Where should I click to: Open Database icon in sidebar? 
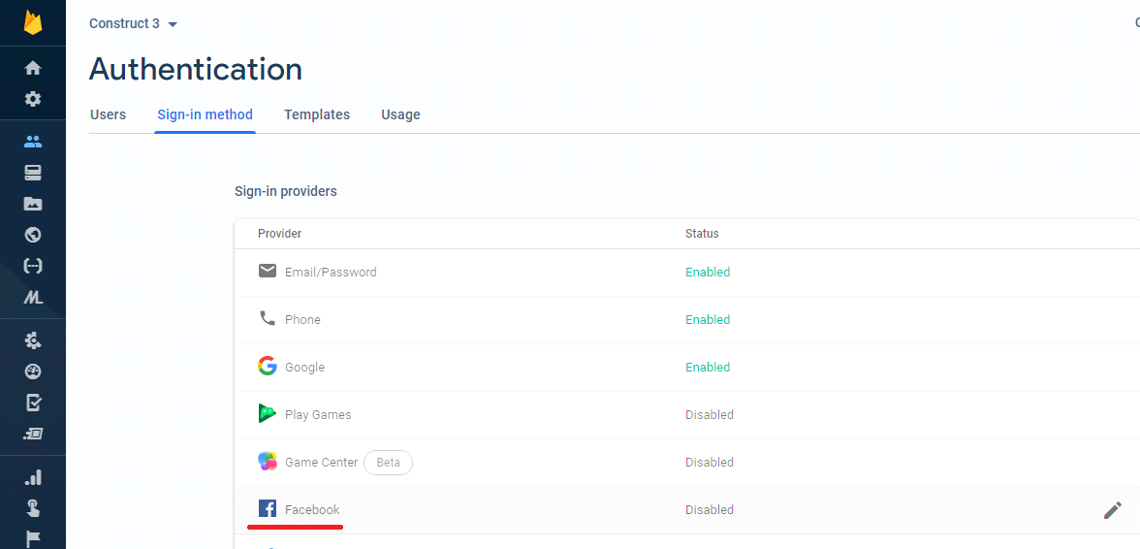point(33,173)
